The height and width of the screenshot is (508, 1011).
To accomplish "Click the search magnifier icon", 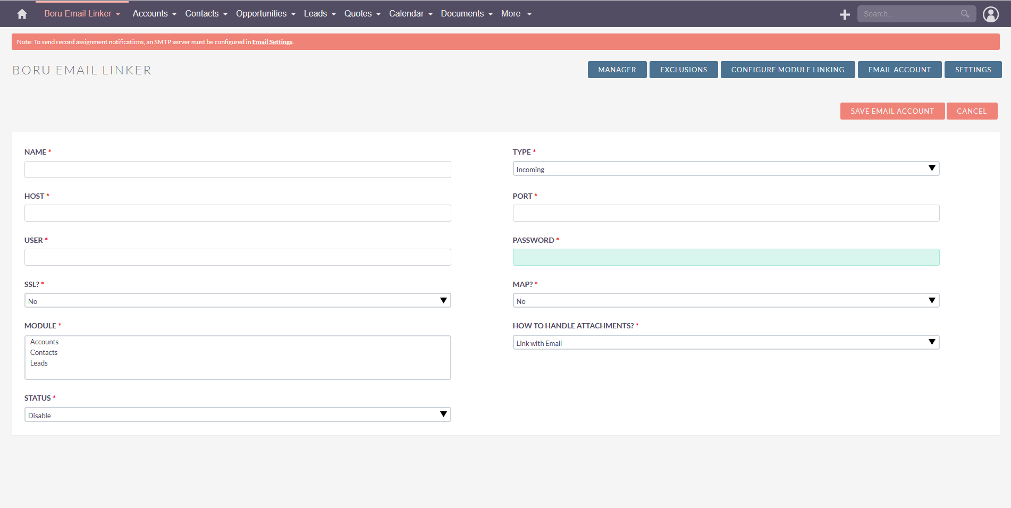I will 965,14.
